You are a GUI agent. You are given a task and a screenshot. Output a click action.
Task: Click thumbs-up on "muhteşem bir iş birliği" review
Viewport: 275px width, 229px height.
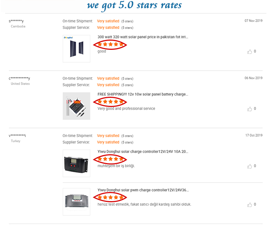(250, 166)
